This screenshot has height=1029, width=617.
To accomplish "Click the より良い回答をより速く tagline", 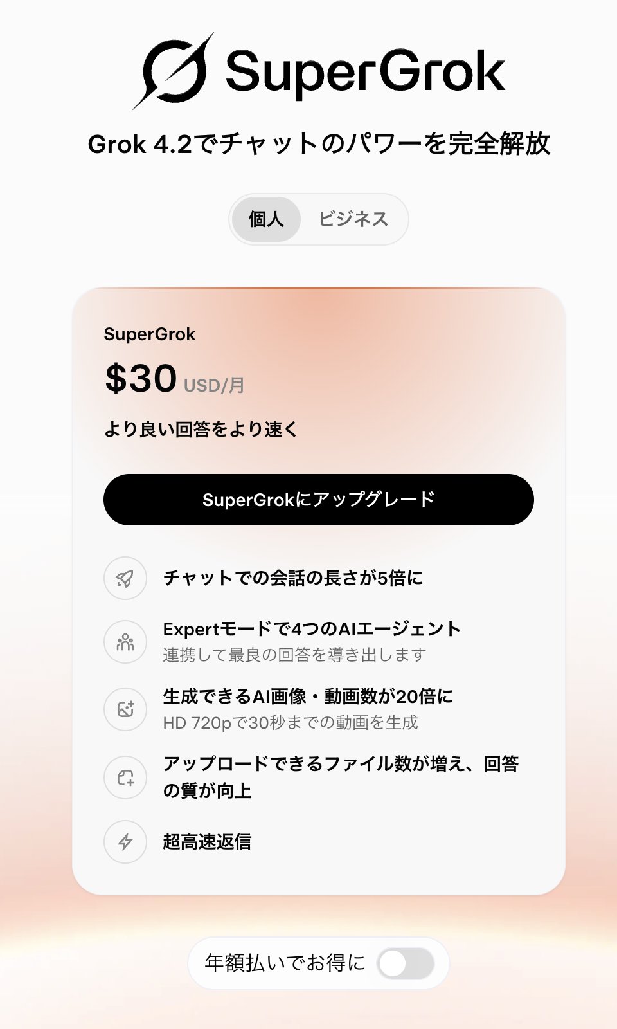I will click(201, 429).
